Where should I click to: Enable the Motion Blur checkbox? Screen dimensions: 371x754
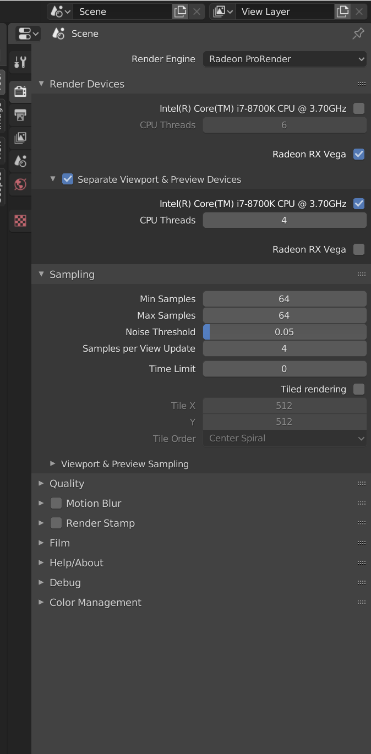[x=56, y=503]
